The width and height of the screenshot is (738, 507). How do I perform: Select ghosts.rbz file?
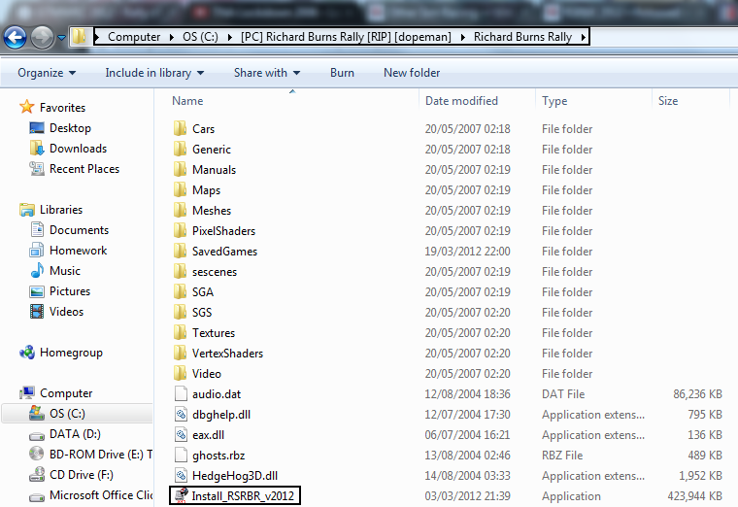pyautogui.click(x=218, y=456)
